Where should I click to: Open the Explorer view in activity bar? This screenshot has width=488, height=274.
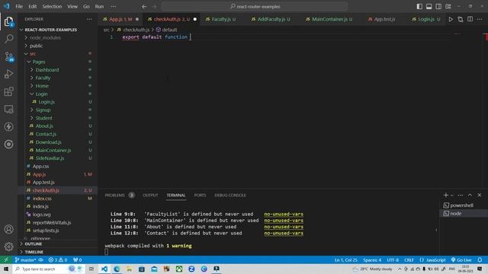pyautogui.click(x=8, y=22)
